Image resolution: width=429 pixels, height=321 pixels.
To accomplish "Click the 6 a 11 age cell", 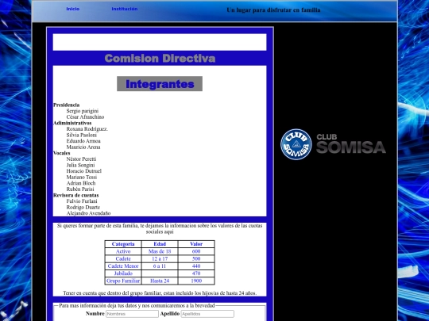I will [x=160, y=266].
